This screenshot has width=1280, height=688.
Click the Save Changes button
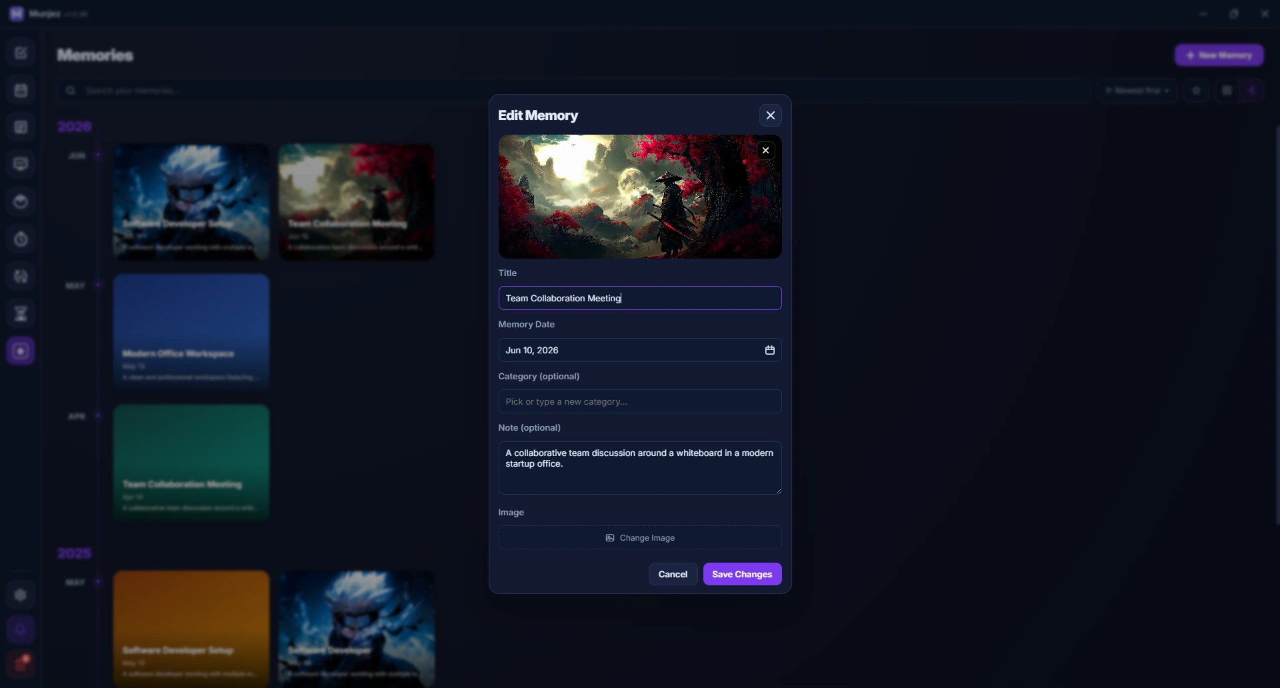click(x=742, y=574)
